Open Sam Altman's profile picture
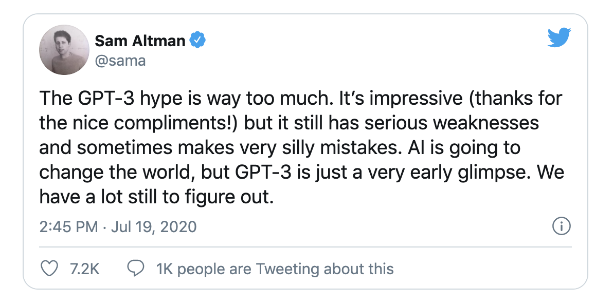This screenshot has height=305, width=613. click(x=64, y=50)
